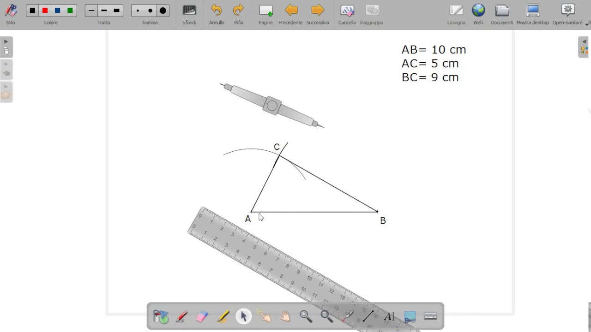Open the Documenti view
Viewport: 591px width, 332px height.
click(502, 14)
